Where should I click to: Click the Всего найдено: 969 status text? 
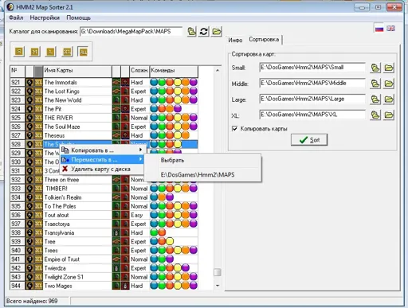tap(32, 301)
